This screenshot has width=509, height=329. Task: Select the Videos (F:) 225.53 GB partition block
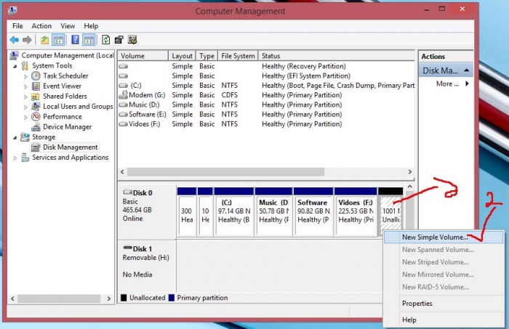click(356, 211)
